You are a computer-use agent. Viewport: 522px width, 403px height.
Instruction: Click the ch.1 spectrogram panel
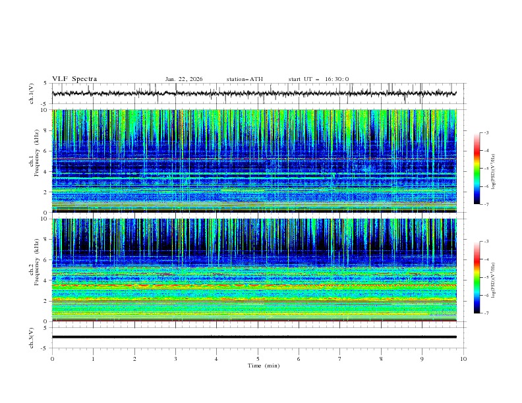point(254,161)
